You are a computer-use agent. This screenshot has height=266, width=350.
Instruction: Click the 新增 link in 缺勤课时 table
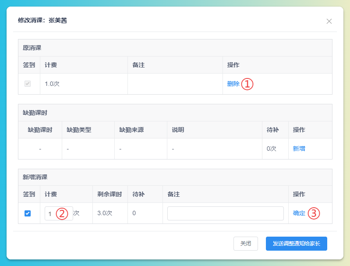(299, 149)
